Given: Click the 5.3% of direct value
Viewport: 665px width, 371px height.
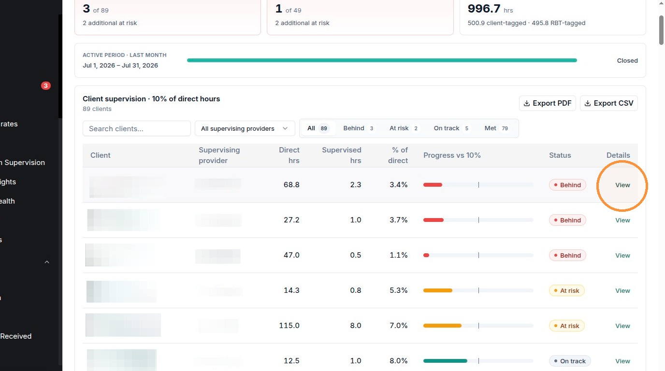Looking at the screenshot, I should pos(399,290).
